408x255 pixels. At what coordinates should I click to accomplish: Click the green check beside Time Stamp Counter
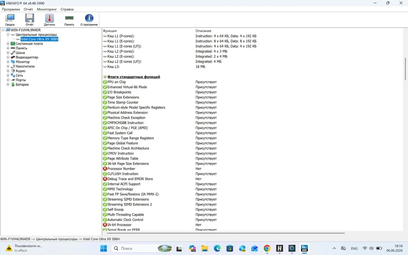point(105,102)
